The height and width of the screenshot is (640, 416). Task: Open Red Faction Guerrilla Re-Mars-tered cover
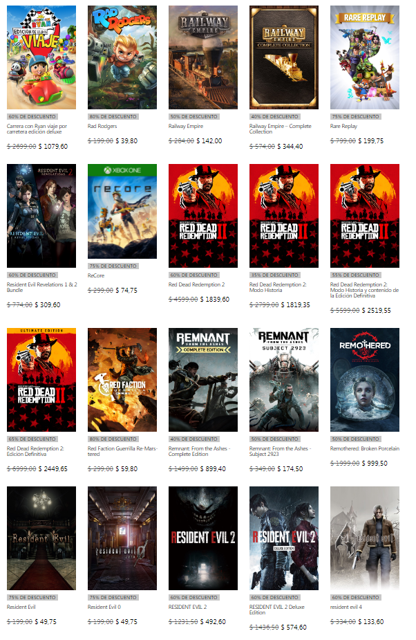(122, 380)
